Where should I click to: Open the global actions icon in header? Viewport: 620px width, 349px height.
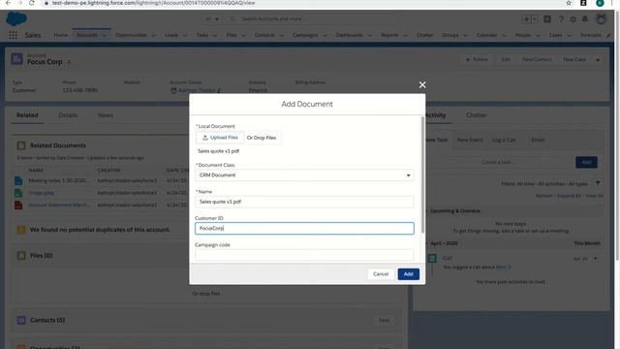547,19
